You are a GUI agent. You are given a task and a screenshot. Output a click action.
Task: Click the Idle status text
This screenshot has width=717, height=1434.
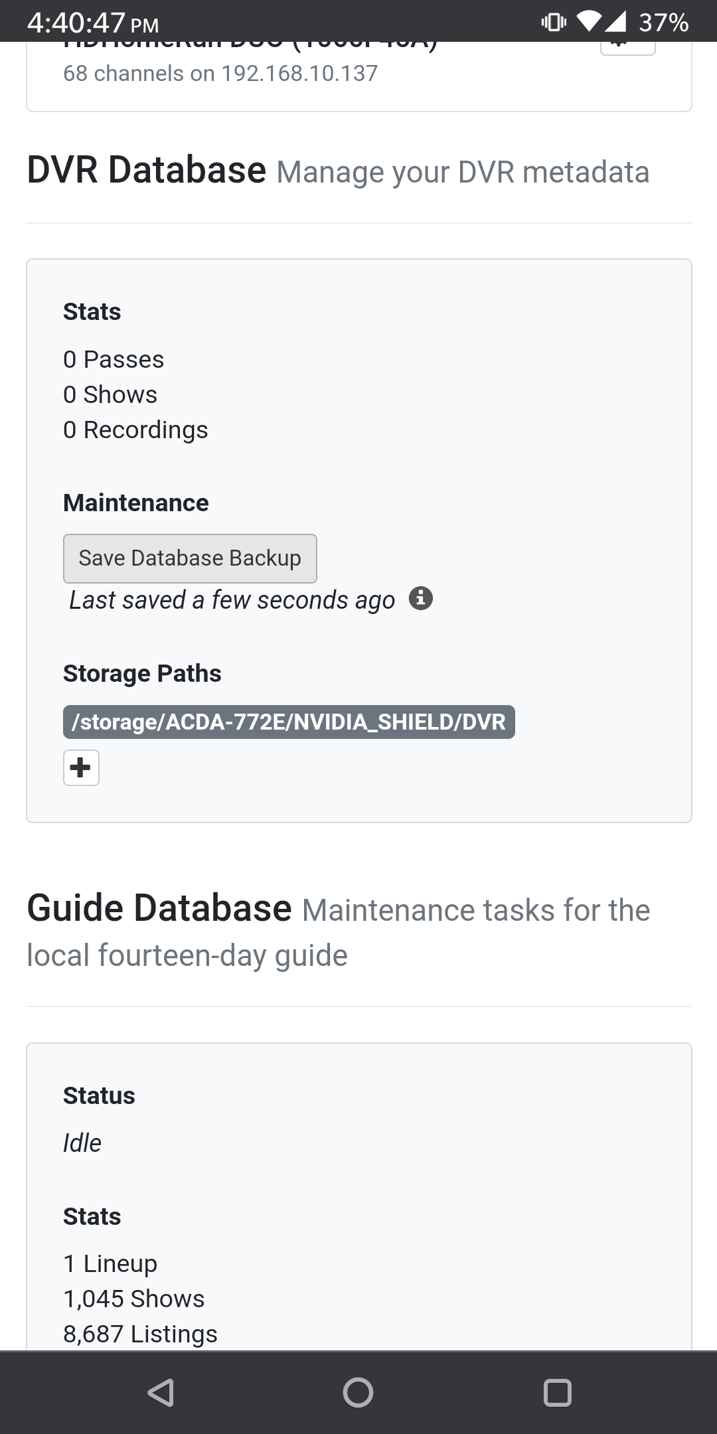coord(82,1143)
